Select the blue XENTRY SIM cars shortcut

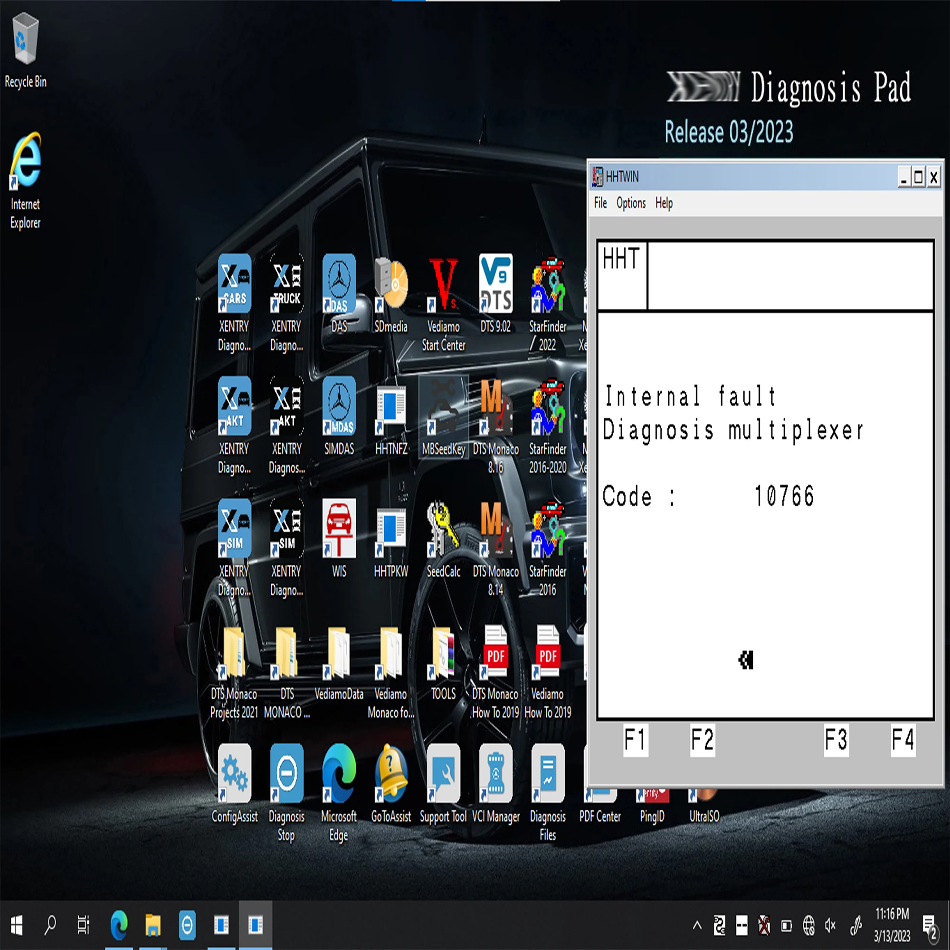234,547
